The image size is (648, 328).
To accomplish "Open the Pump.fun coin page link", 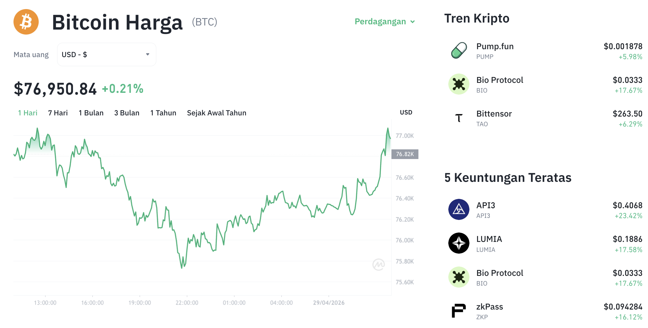I will point(495,46).
